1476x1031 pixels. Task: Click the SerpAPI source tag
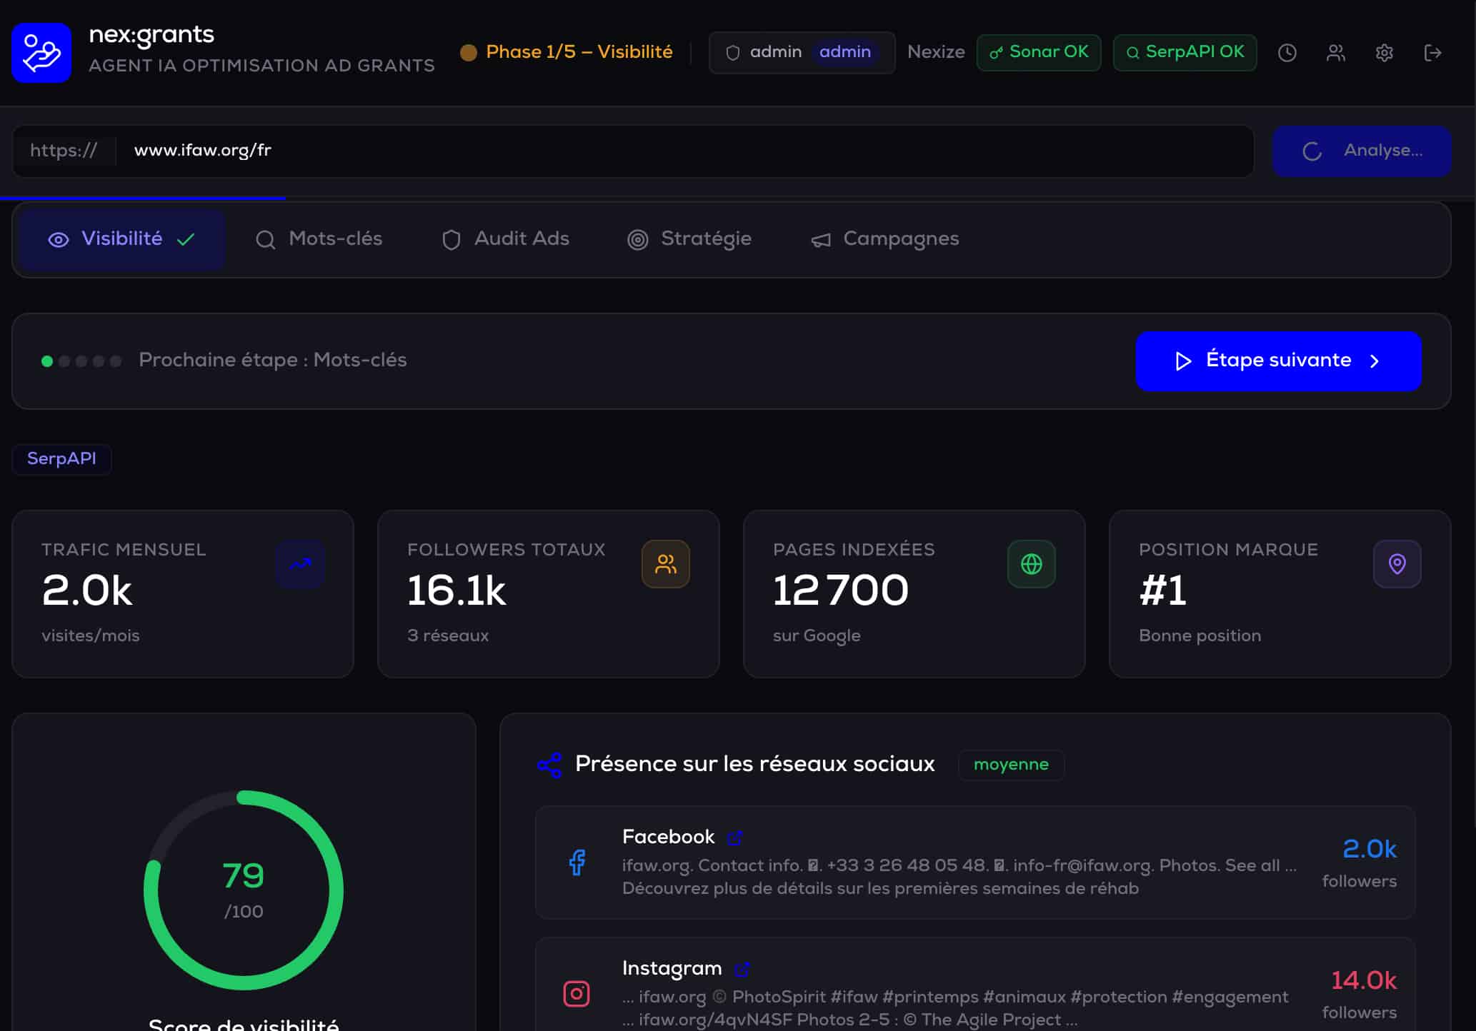[x=61, y=459]
